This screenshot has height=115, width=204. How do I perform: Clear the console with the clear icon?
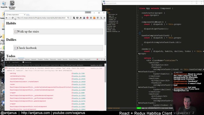tap(6, 62)
